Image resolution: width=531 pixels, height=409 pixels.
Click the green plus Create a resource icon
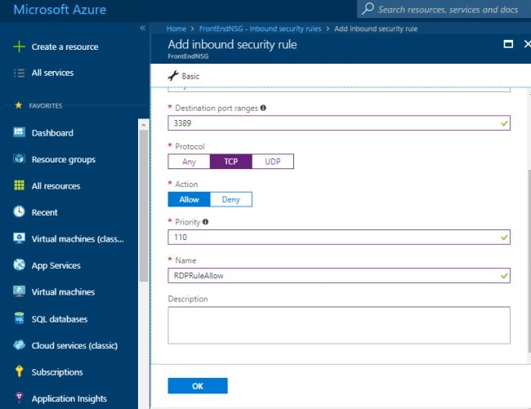click(20, 47)
